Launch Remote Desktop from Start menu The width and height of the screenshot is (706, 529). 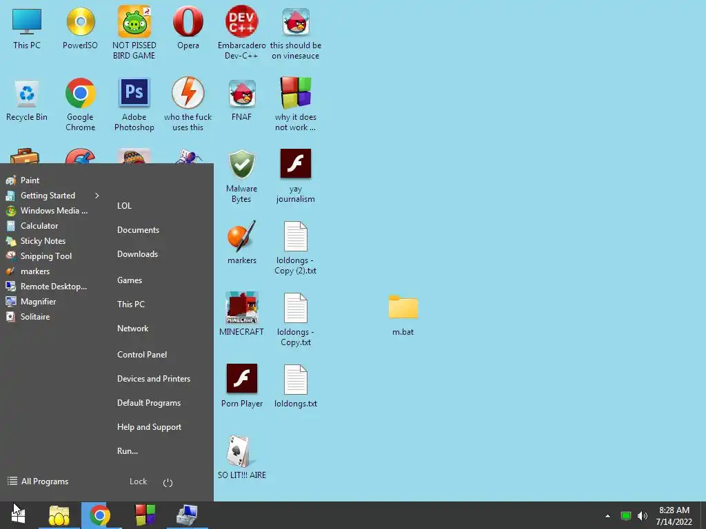[46, 287]
